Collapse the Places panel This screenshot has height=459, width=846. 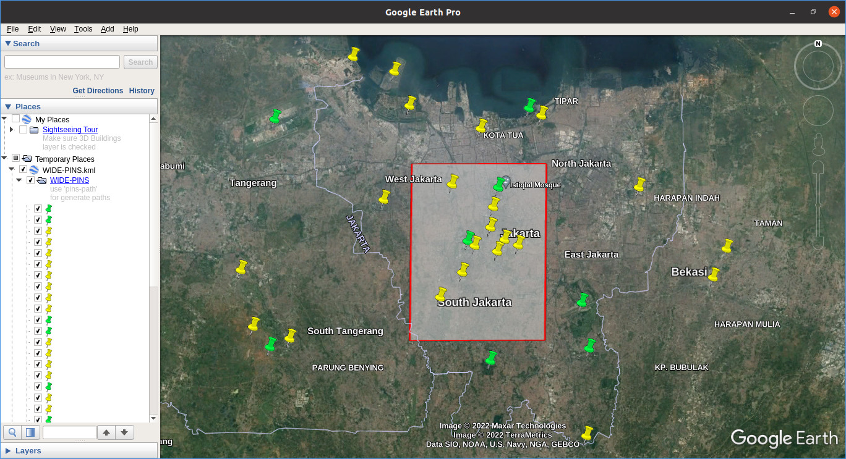(x=7, y=107)
